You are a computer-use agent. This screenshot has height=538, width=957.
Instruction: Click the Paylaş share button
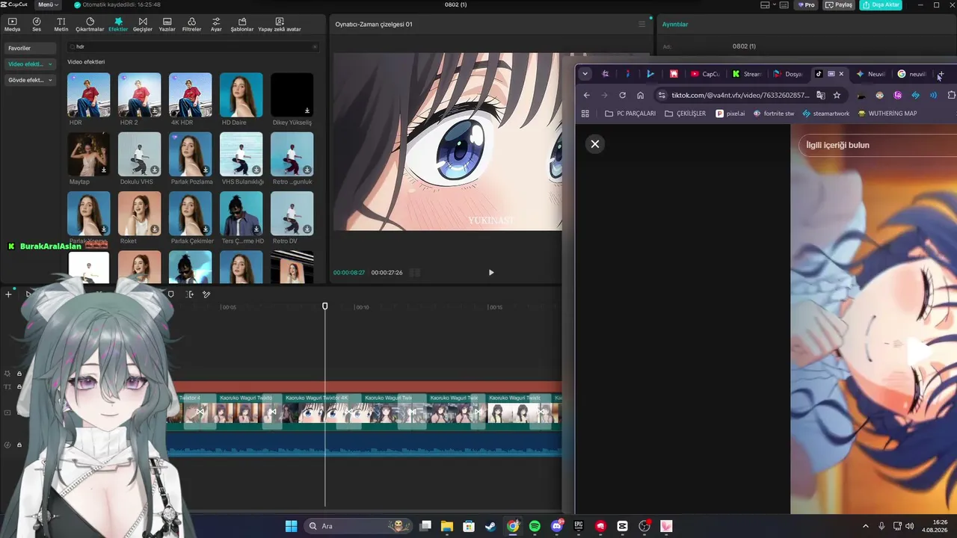[839, 4]
